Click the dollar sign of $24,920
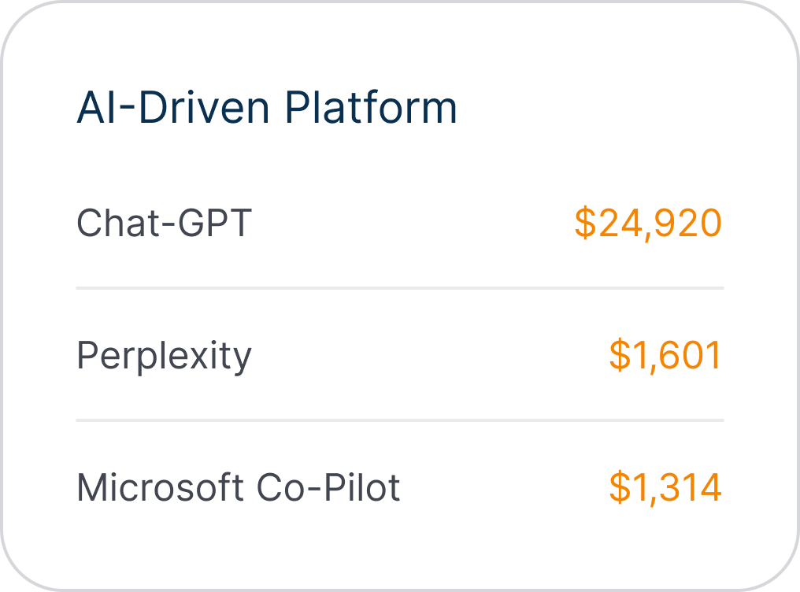 [x=584, y=224]
